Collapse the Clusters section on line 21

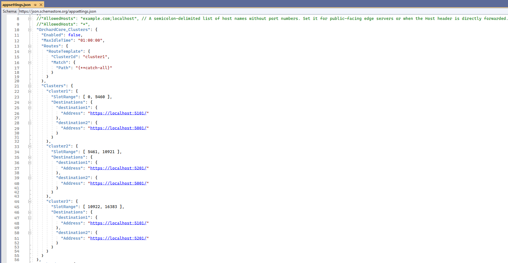pos(30,86)
